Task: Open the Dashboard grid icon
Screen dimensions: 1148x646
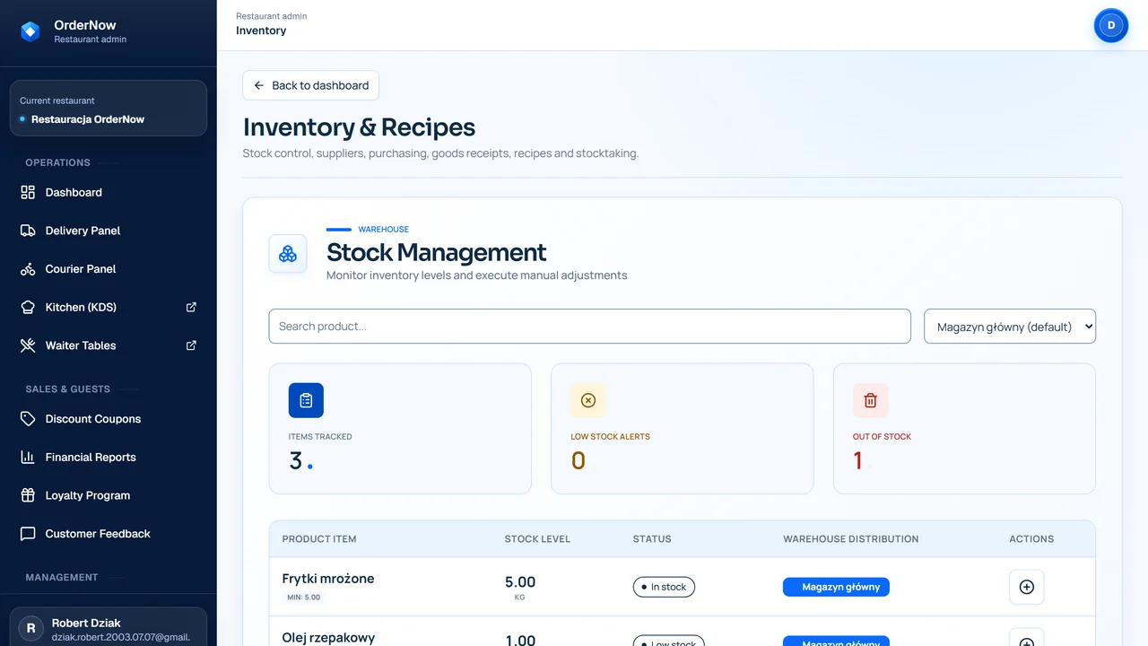Action: point(28,192)
